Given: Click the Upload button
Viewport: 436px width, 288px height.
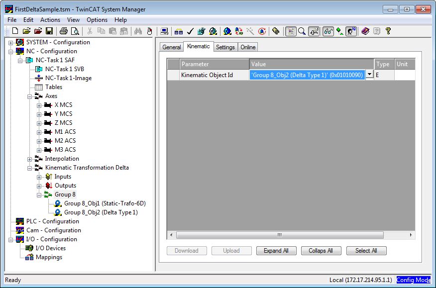Looking at the screenshot, I should (231, 251).
